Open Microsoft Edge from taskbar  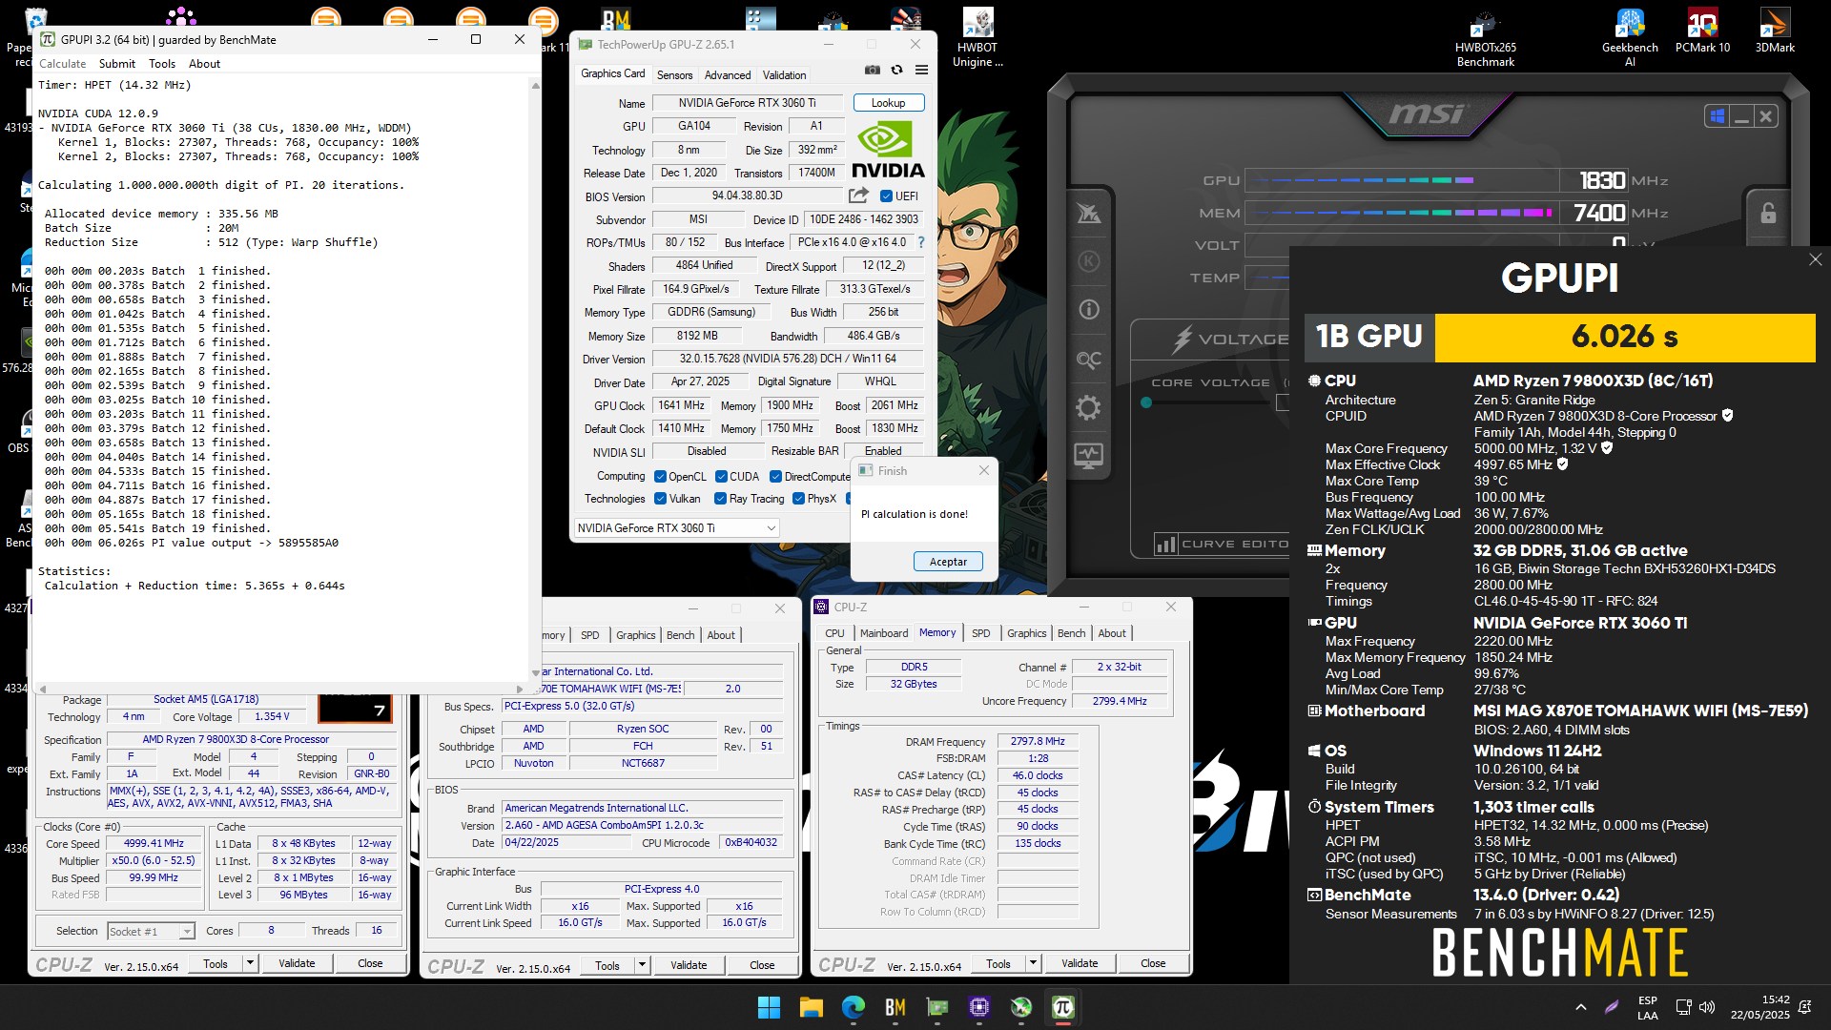853,1007
